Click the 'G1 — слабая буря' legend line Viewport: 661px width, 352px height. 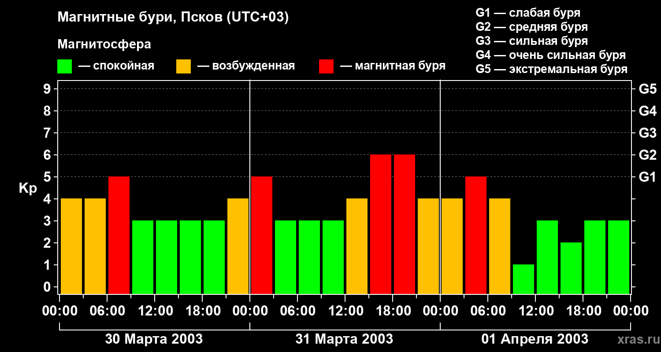[x=528, y=12]
